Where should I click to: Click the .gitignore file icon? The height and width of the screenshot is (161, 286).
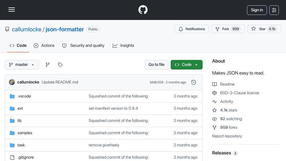12,157
